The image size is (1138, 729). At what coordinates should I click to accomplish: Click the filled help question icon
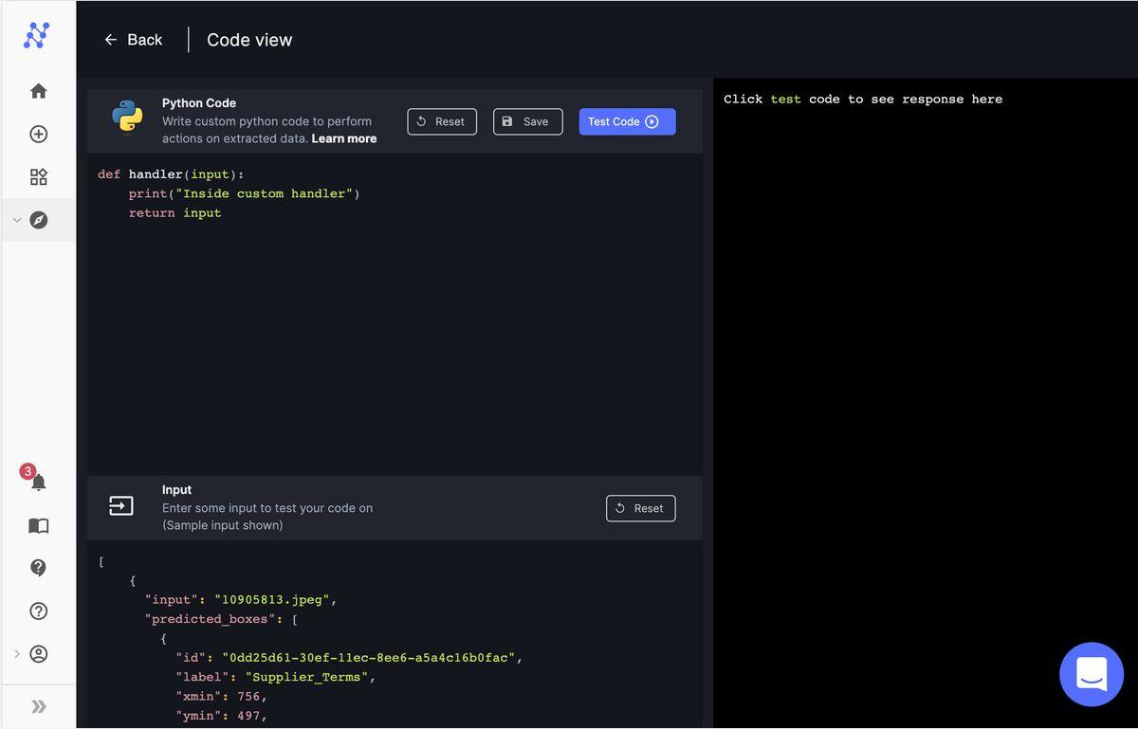coord(38,568)
